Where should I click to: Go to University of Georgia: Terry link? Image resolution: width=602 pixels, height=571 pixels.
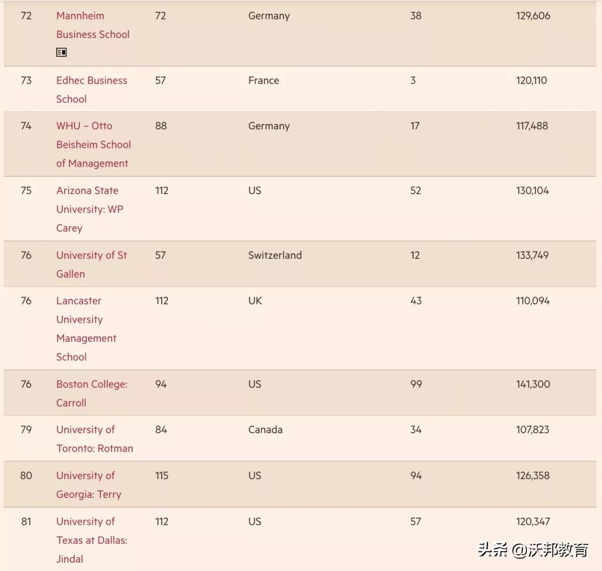pos(88,485)
